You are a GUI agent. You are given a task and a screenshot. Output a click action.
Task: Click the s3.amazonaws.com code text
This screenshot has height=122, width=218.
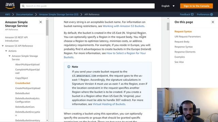point(84,76)
